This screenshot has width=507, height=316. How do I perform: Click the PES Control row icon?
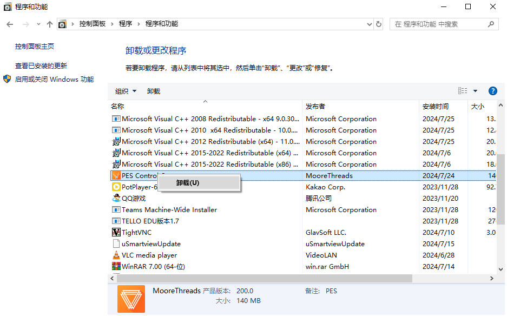(116, 175)
